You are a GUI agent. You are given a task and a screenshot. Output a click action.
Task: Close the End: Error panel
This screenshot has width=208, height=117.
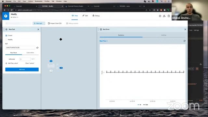185,29
